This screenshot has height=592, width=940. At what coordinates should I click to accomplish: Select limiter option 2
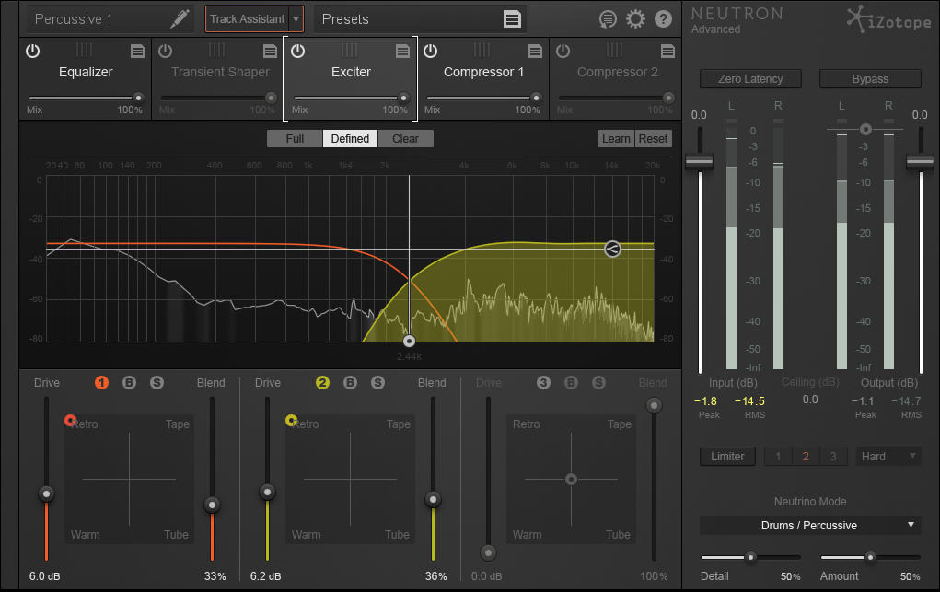click(x=806, y=457)
